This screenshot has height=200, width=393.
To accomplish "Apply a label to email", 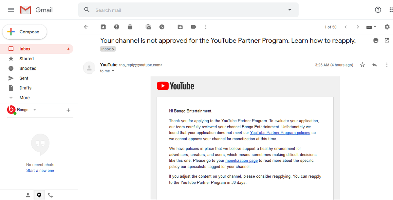I will click(194, 27).
